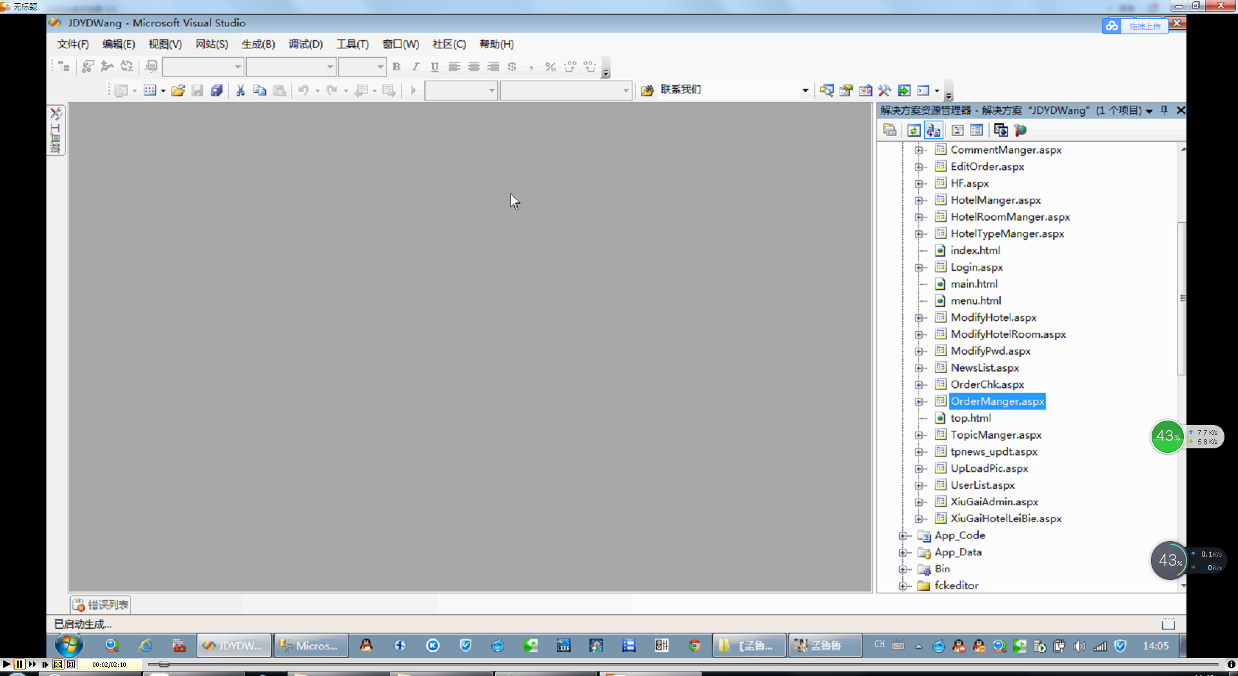1238x676 pixels.
Task: Click the Open File toolbar icon
Action: 178,90
